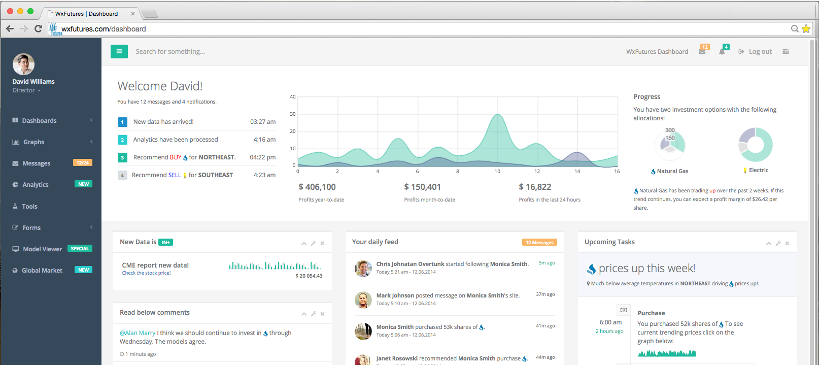
Task: Select Model Viewer in the sidebar
Action: coord(43,249)
